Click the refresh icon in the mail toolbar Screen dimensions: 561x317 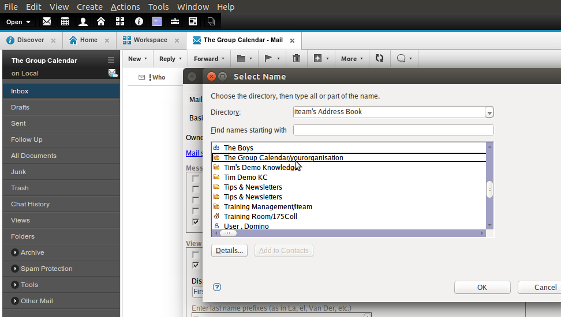(x=379, y=58)
